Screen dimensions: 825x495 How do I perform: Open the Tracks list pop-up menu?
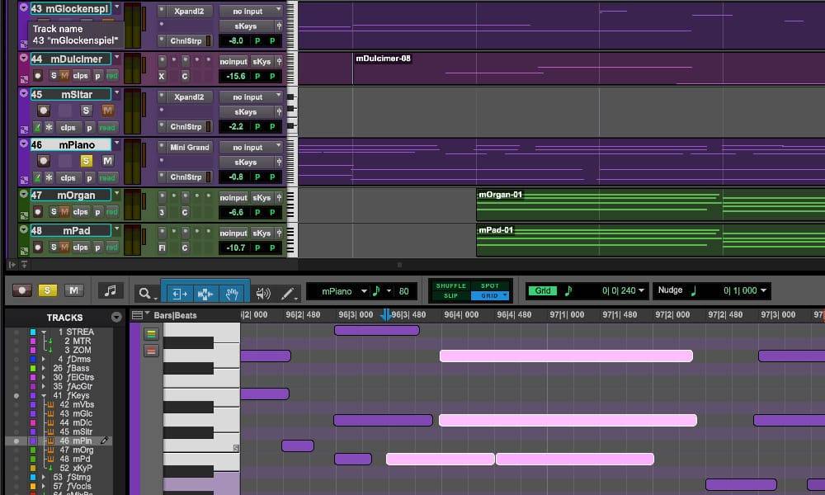point(116,316)
